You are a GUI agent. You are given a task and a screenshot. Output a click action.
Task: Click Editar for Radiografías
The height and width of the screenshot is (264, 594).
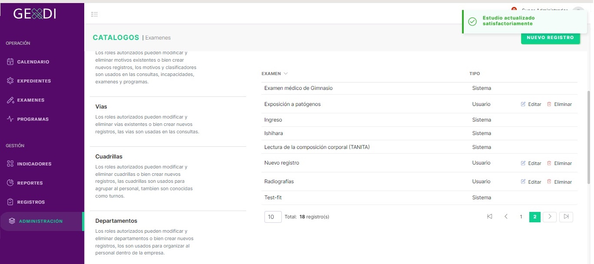pos(531,182)
